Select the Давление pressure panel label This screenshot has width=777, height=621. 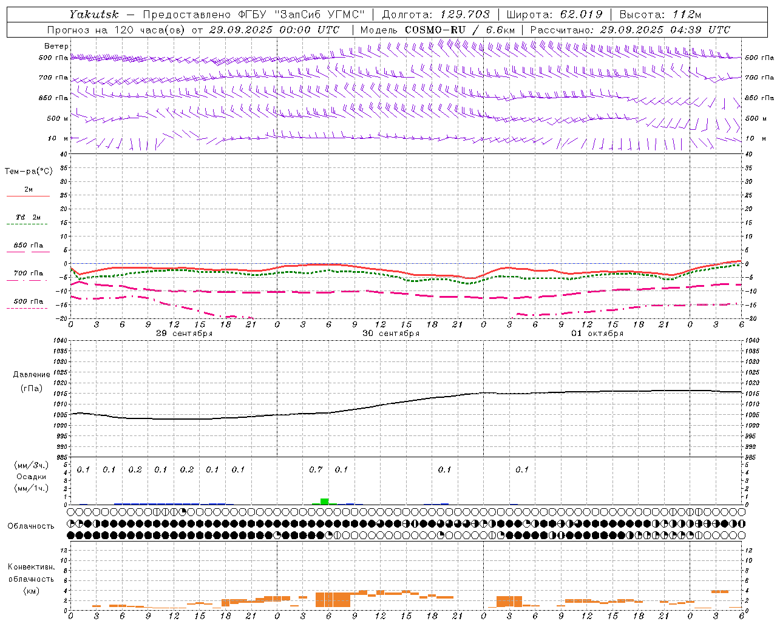coord(32,375)
